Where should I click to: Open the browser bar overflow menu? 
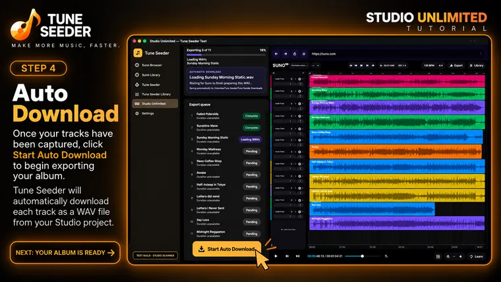[481, 53]
